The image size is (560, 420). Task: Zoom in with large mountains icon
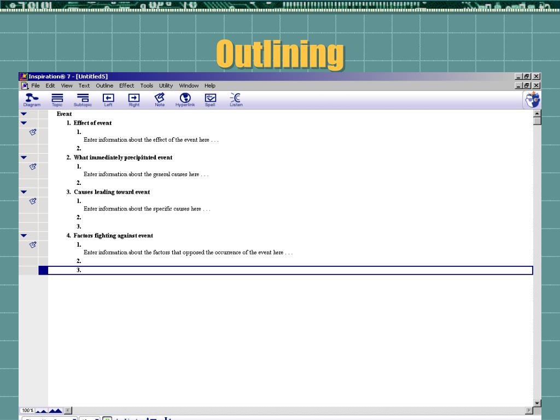(x=55, y=411)
